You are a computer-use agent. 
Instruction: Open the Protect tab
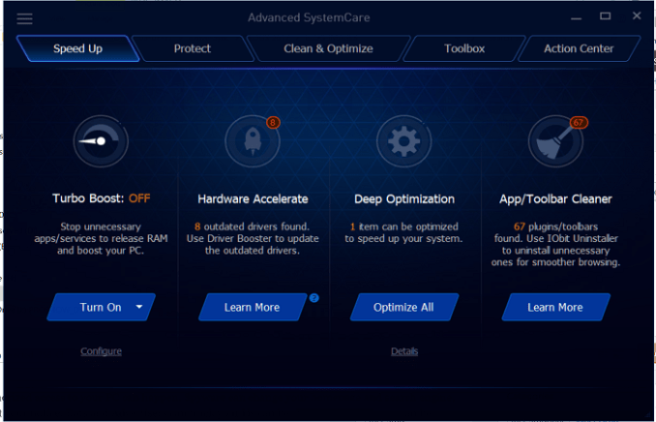click(193, 48)
